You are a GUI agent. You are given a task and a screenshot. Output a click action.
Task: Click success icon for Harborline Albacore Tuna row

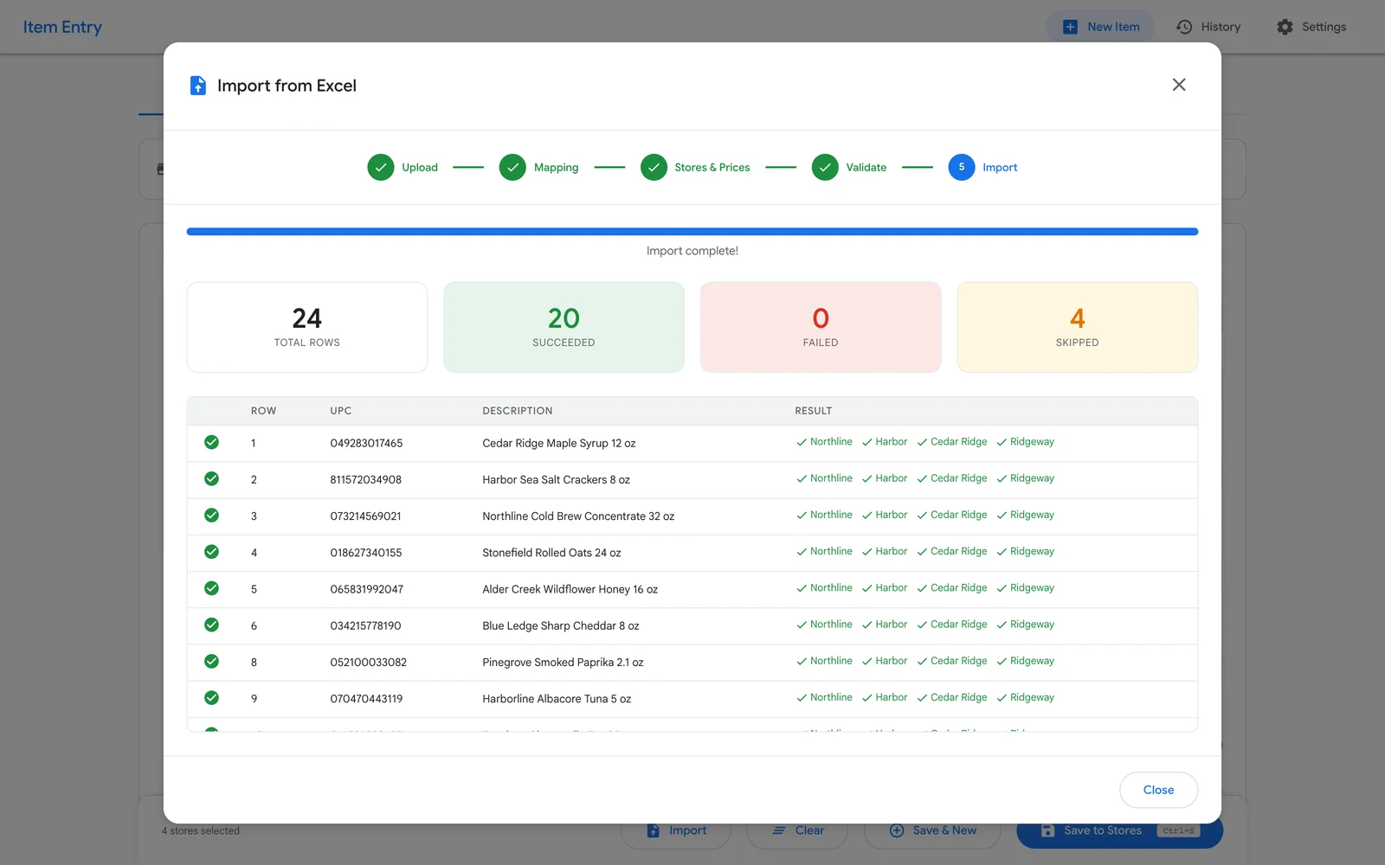(211, 698)
